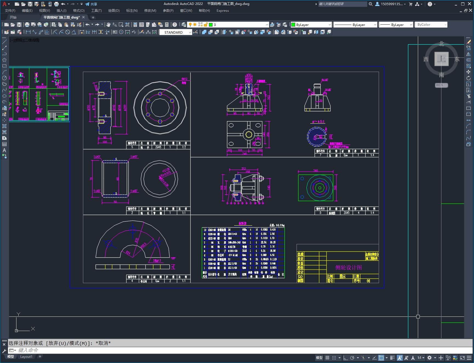Image resolution: width=474 pixels, height=363 pixels.
Task: Click the 共享 share button
Action: pyautogui.click(x=91, y=4)
